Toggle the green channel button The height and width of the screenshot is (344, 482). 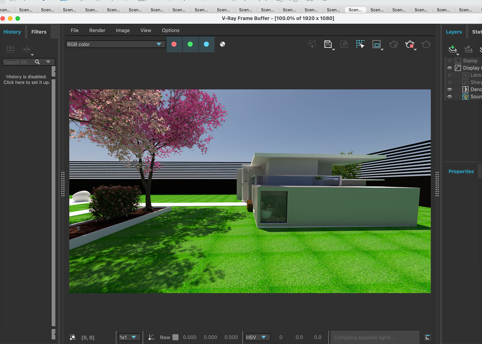coord(190,44)
